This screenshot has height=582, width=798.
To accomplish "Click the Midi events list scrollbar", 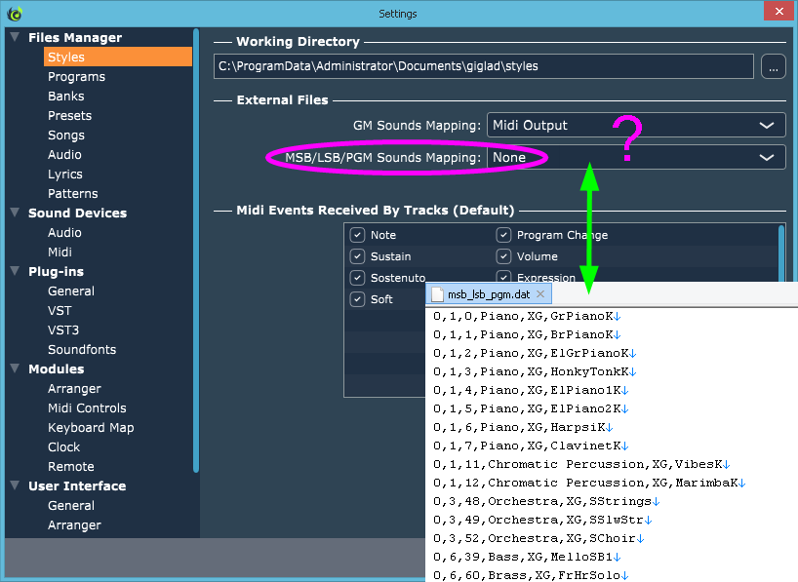I will (781, 252).
